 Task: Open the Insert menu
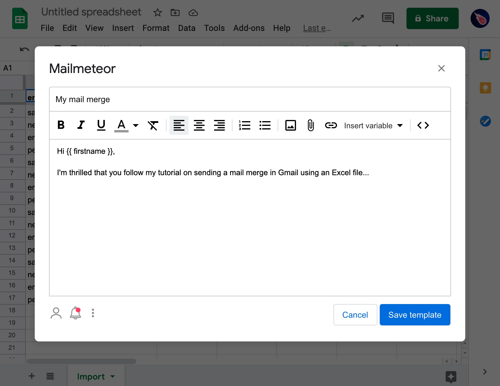click(x=123, y=28)
